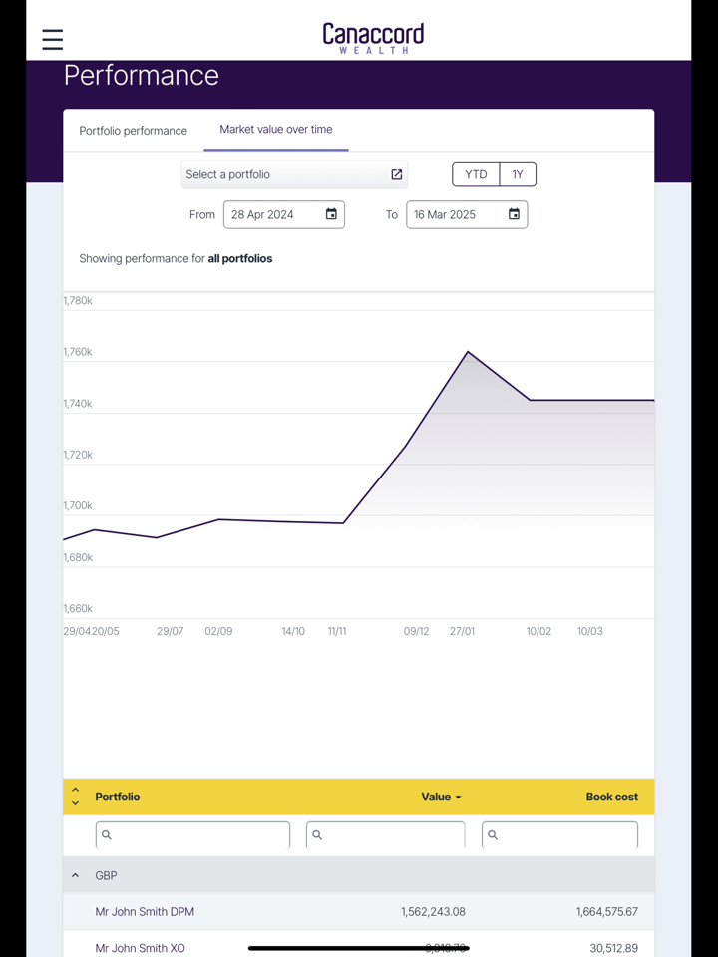
Task: Click the Canaccord Wealth logo
Action: coord(373,38)
